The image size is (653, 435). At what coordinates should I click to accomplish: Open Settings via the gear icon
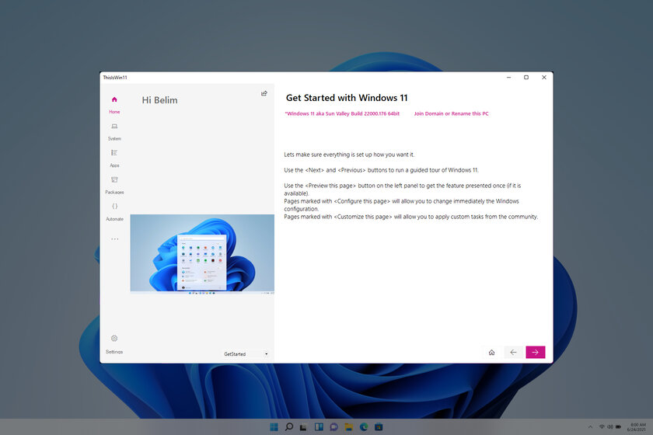(114, 343)
